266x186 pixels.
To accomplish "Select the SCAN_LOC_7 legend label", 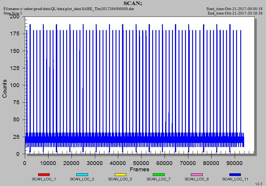I will pyautogui.click(x=158, y=179).
